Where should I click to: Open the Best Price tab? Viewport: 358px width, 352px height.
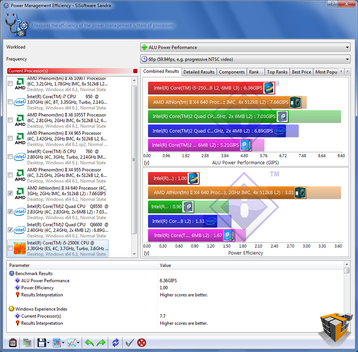click(x=301, y=72)
